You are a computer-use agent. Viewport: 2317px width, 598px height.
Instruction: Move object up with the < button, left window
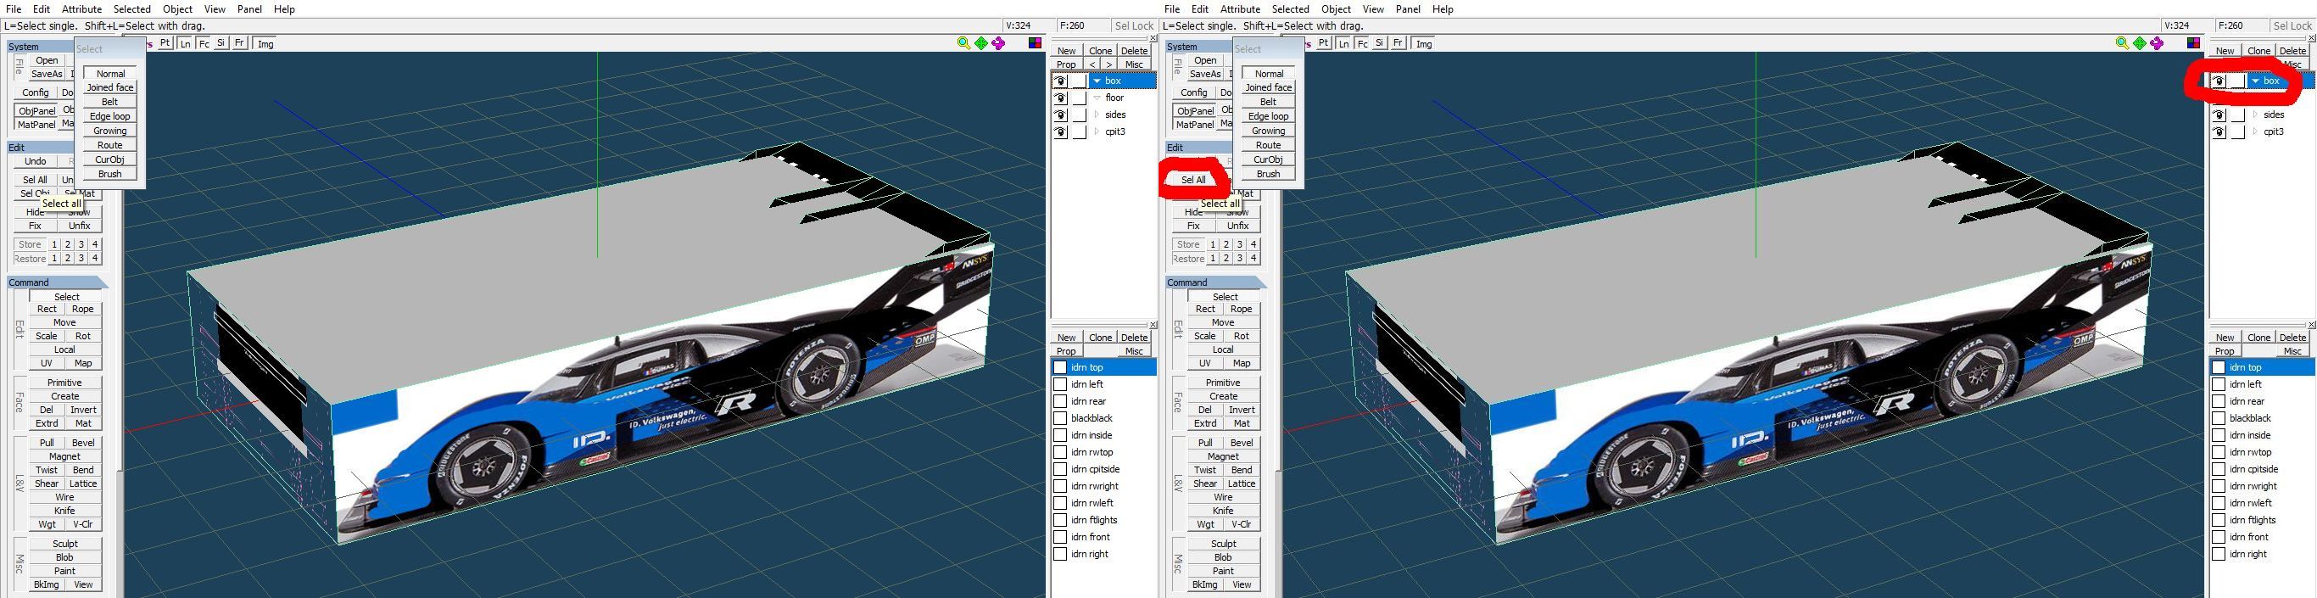point(1093,64)
